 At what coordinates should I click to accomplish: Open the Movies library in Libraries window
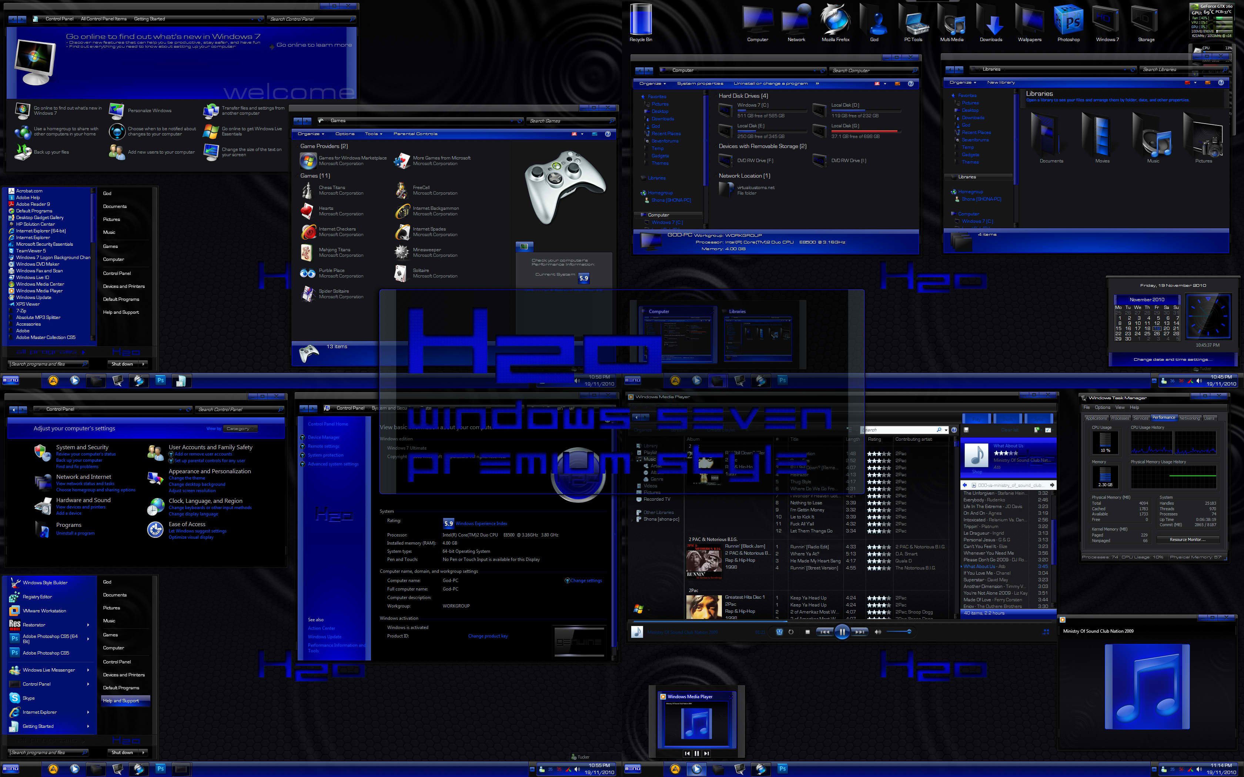1102,138
